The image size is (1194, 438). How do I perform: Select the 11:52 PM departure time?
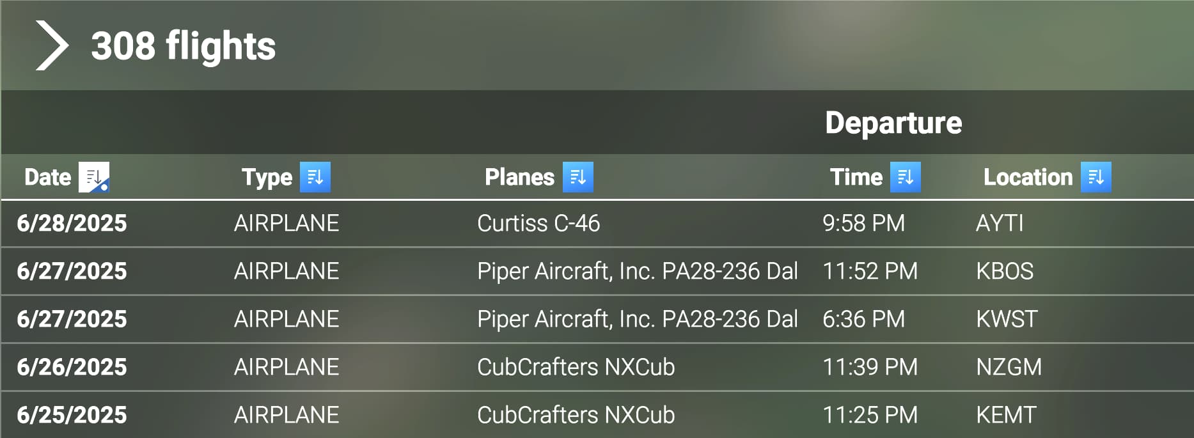(870, 271)
